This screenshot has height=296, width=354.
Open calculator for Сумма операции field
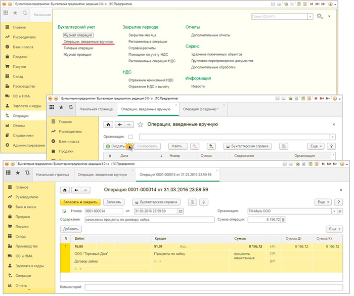coord(283,220)
